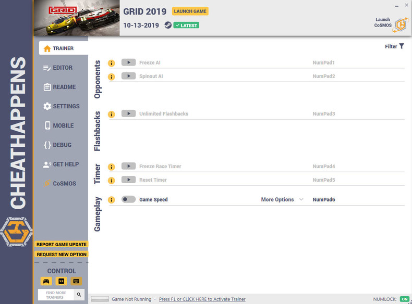The height and width of the screenshot is (304, 412).
Task: Activate the Spinout AI play button
Action: [128, 76]
